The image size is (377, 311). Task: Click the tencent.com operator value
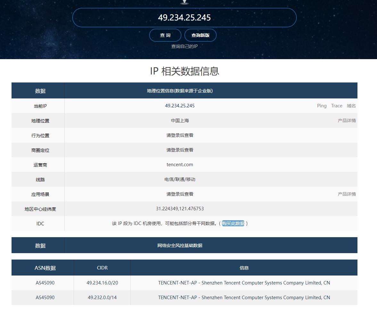tap(180, 165)
